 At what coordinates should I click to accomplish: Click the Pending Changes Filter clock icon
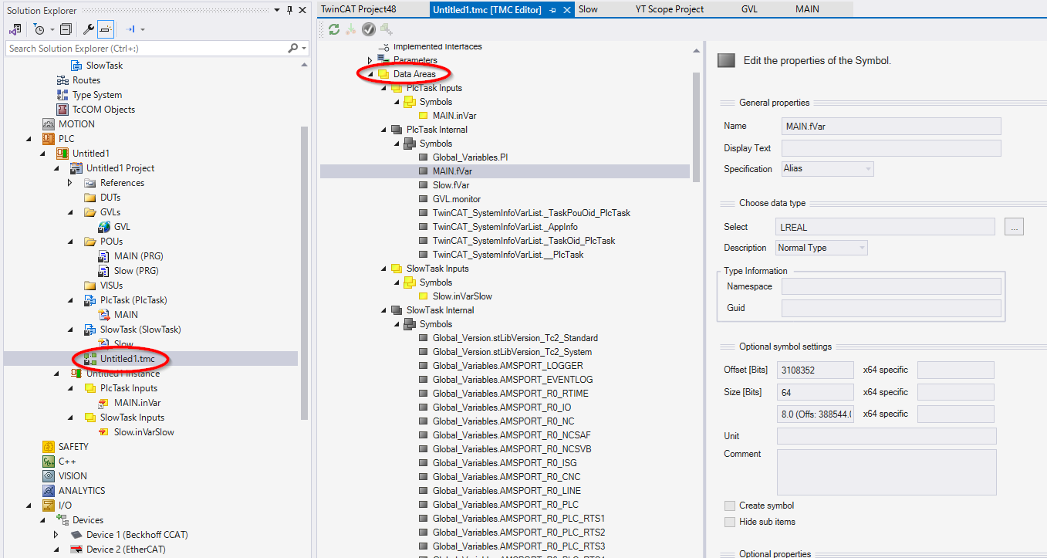click(39, 29)
